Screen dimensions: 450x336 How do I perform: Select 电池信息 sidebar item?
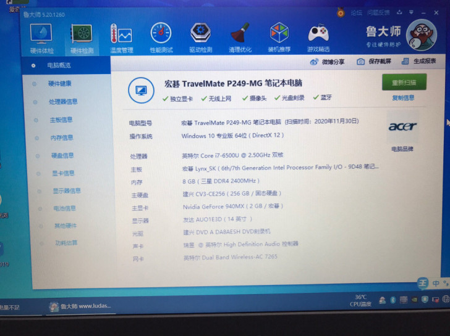coord(64,208)
